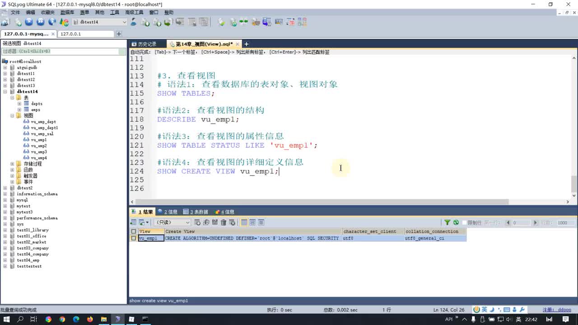Click the utf8_general_ci result cell
This screenshot has width=578, height=325.
(435, 238)
